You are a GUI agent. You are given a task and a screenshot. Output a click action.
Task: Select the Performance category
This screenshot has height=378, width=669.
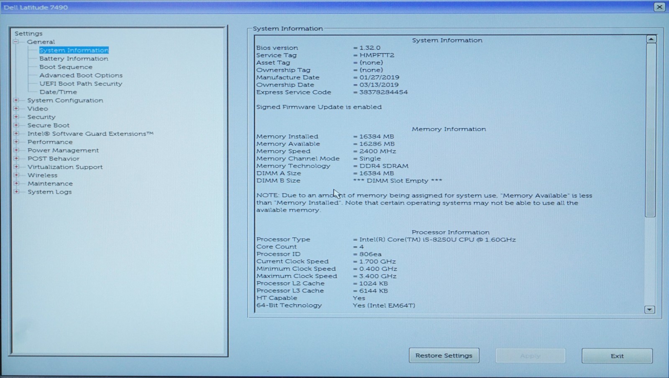[50, 142]
